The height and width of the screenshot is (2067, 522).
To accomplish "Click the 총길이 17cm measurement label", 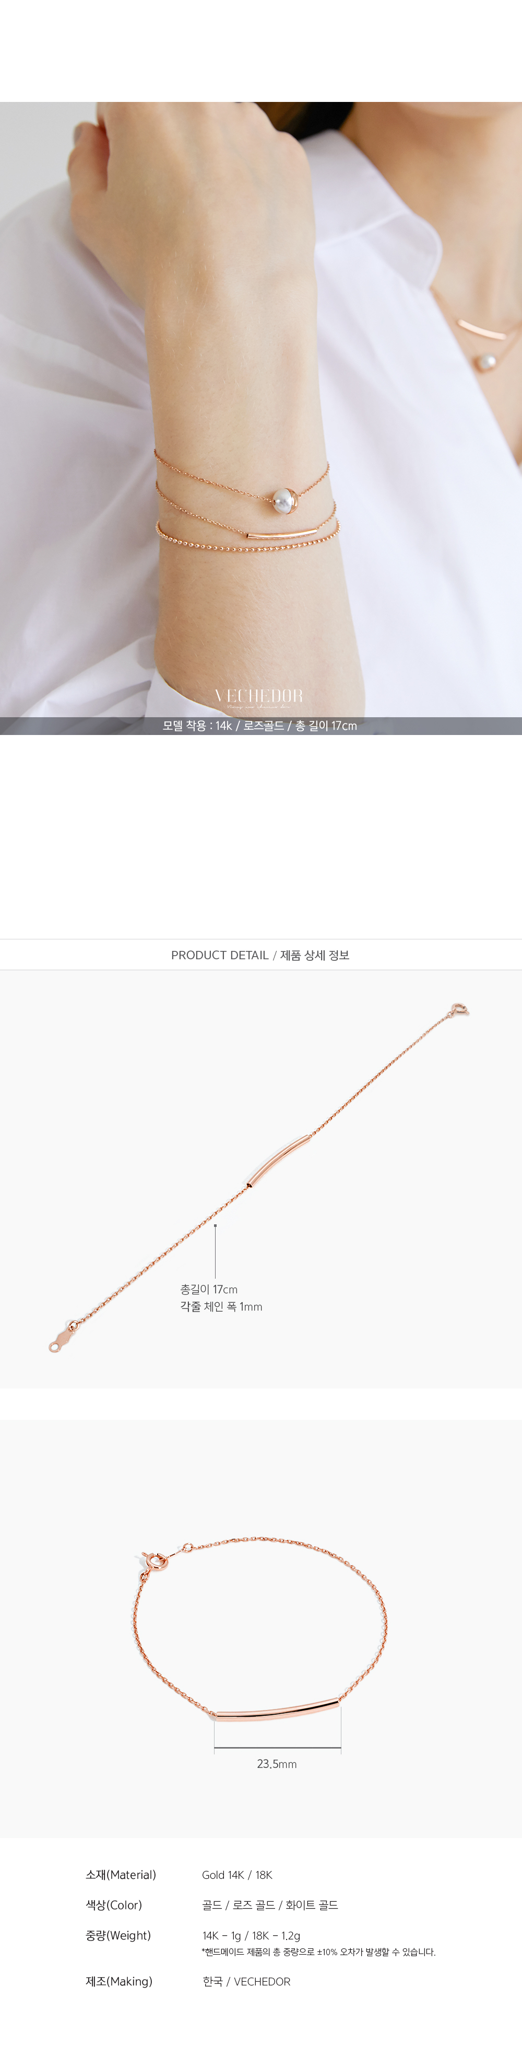I will [x=208, y=1290].
